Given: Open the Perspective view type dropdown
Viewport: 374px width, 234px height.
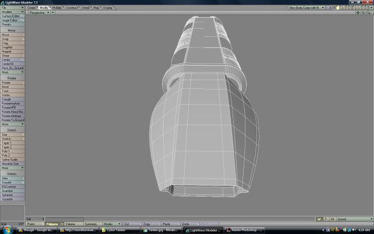Looking at the screenshot, I should coord(40,12).
